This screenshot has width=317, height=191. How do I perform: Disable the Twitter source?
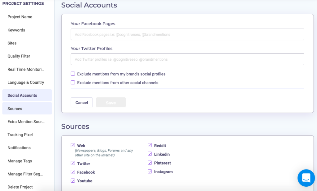tap(73, 163)
